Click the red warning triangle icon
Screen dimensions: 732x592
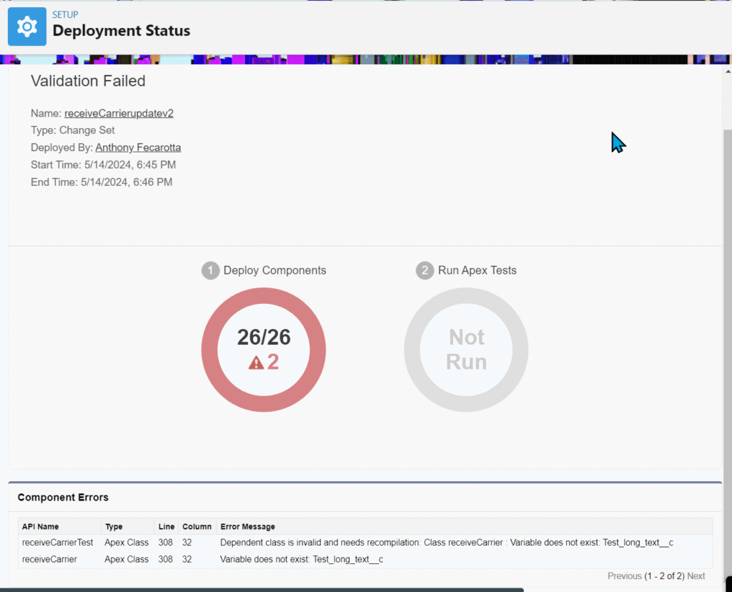coord(256,363)
